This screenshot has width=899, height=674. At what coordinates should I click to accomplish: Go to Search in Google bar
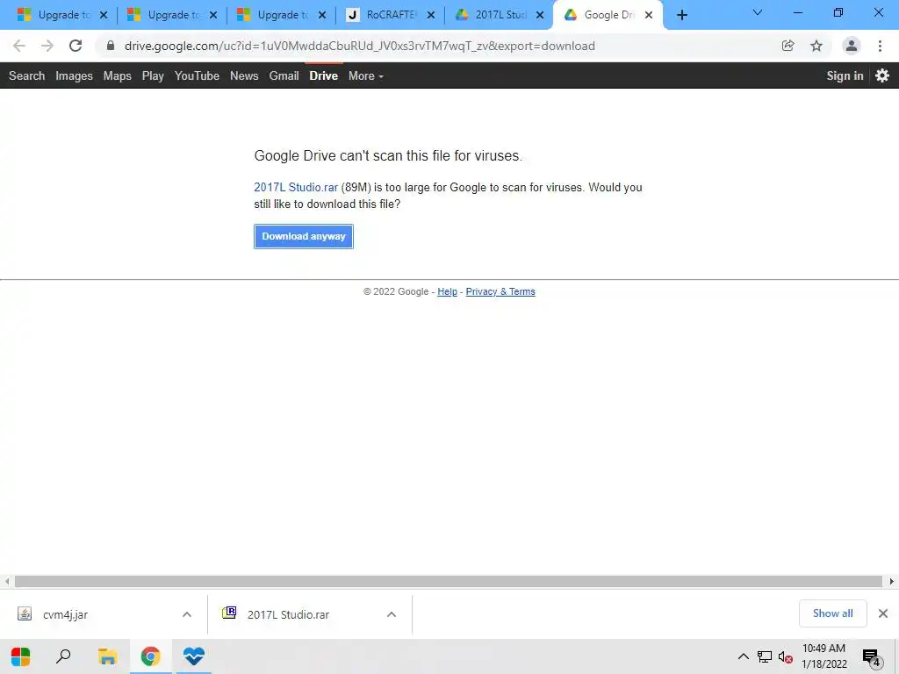coord(27,75)
